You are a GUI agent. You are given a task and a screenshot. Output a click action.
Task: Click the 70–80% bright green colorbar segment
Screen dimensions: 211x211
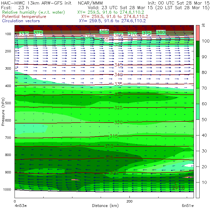click(198, 80)
